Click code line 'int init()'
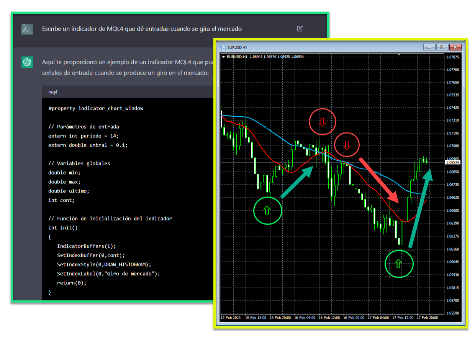Screen dimensions: 475x341 (63, 228)
